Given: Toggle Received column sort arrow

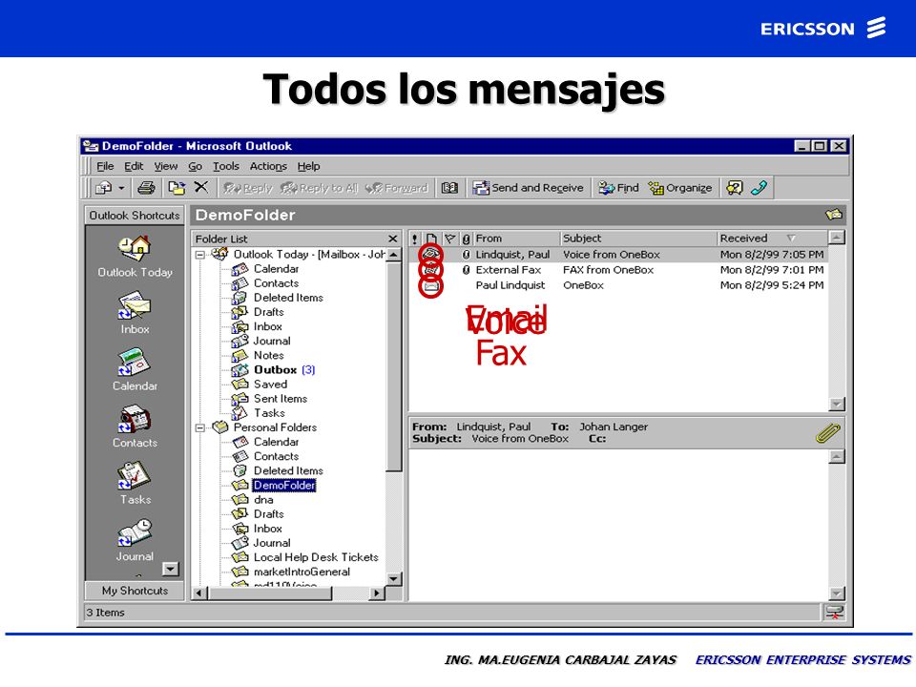Looking at the screenshot, I should click(791, 239).
